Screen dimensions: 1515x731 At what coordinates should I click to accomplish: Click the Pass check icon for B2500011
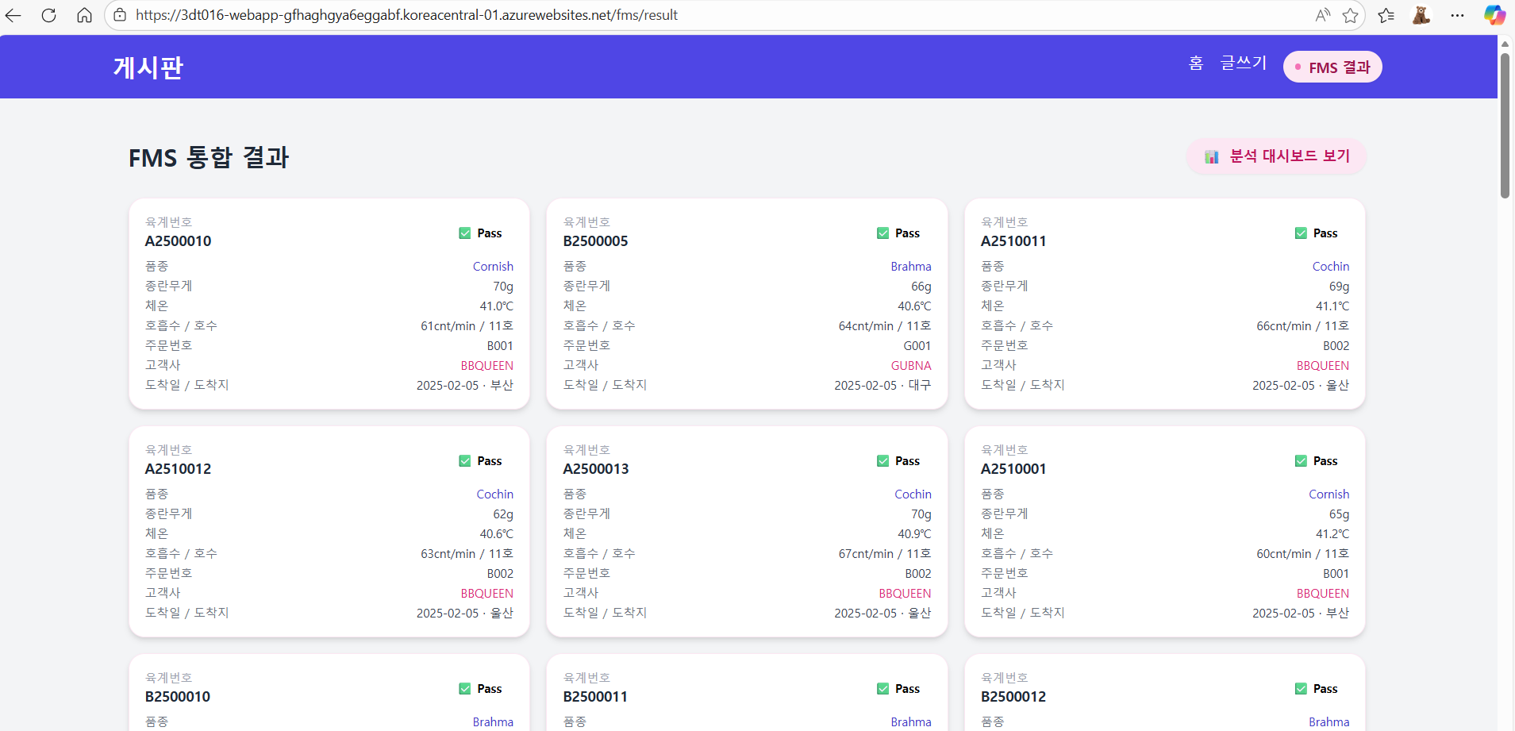882,689
